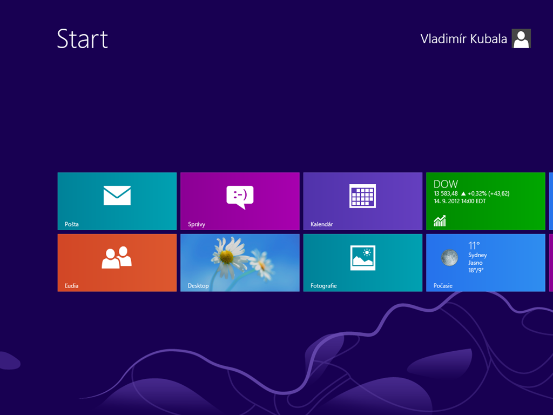Screen dimensions: 553x415
Task: Click the moon icon on weather tile
Action: coord(449,258)
